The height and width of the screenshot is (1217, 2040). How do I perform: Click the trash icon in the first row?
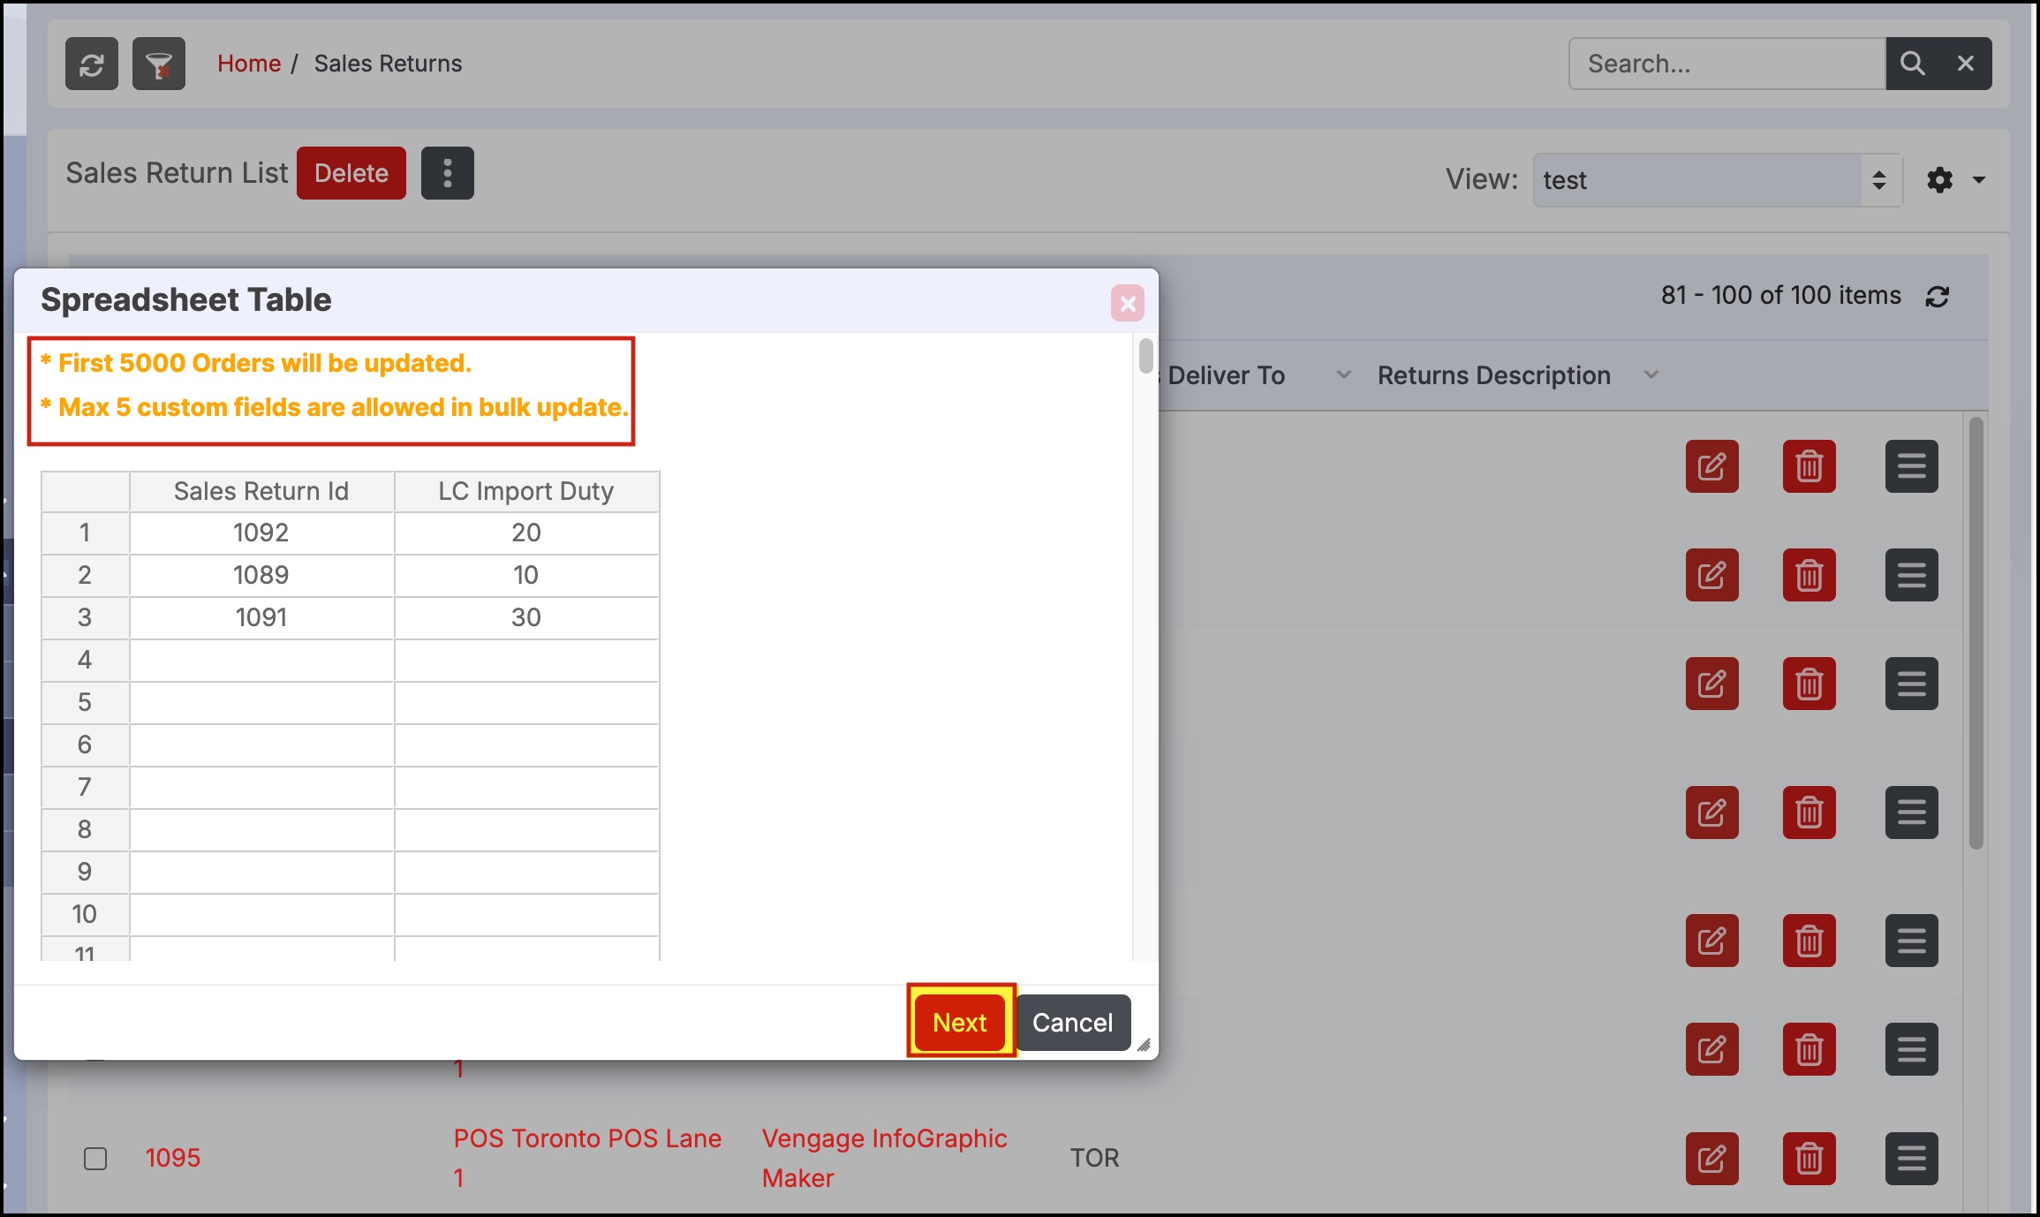click(1809, 466)
